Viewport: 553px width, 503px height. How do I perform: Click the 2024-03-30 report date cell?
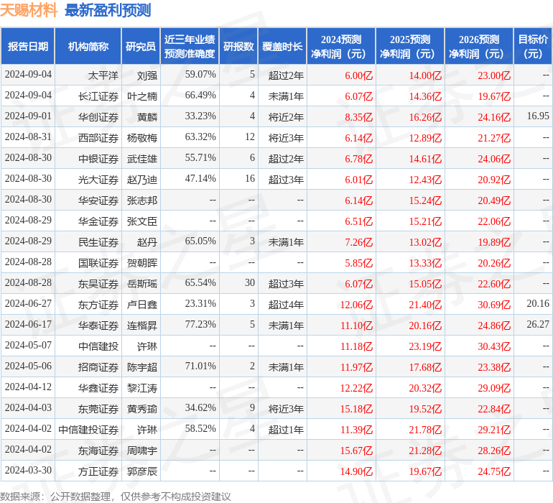click(x=28, y=470)
